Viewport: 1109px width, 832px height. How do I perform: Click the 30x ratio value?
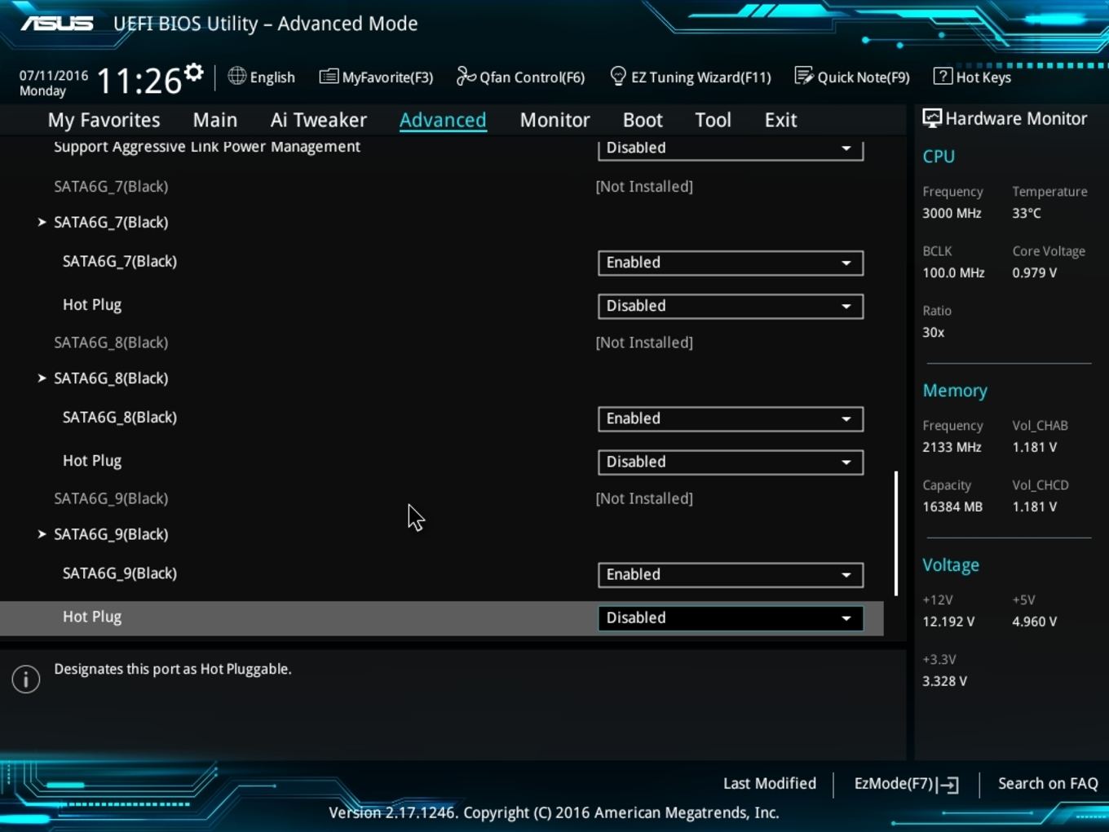click(934, 332)
